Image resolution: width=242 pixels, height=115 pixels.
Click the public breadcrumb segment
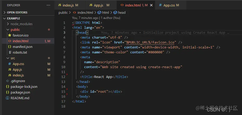(63, 13)
